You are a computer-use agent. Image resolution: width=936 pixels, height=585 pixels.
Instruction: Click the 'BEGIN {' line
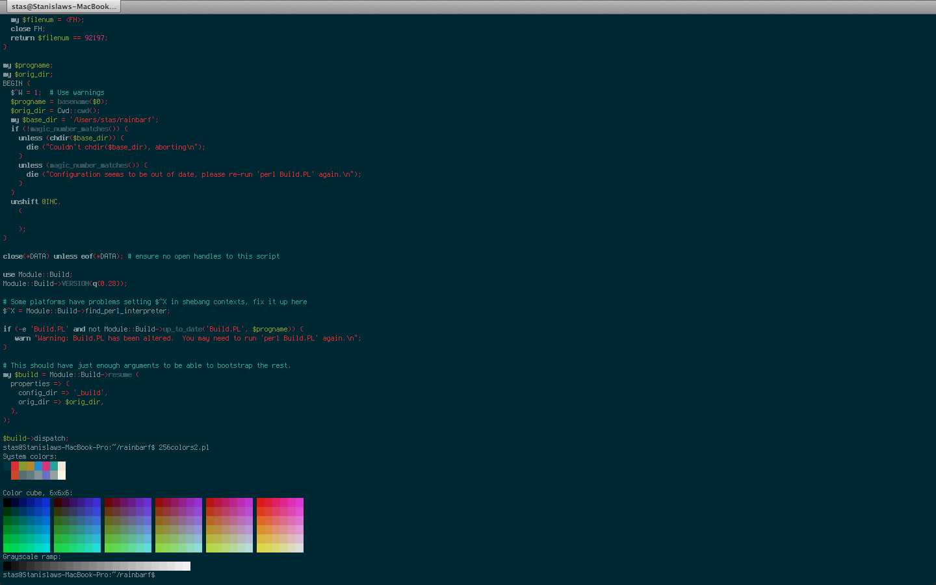tap(16, 84)
